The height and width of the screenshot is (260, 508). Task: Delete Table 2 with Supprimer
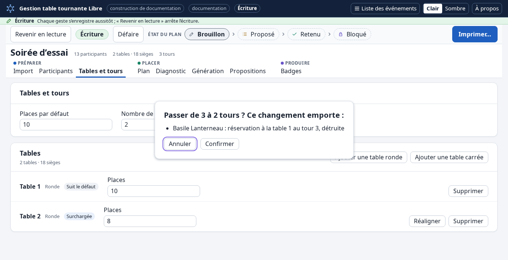point(468,221)
